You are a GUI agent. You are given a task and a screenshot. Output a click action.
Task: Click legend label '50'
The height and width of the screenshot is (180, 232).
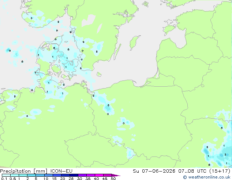click(113, 179)
